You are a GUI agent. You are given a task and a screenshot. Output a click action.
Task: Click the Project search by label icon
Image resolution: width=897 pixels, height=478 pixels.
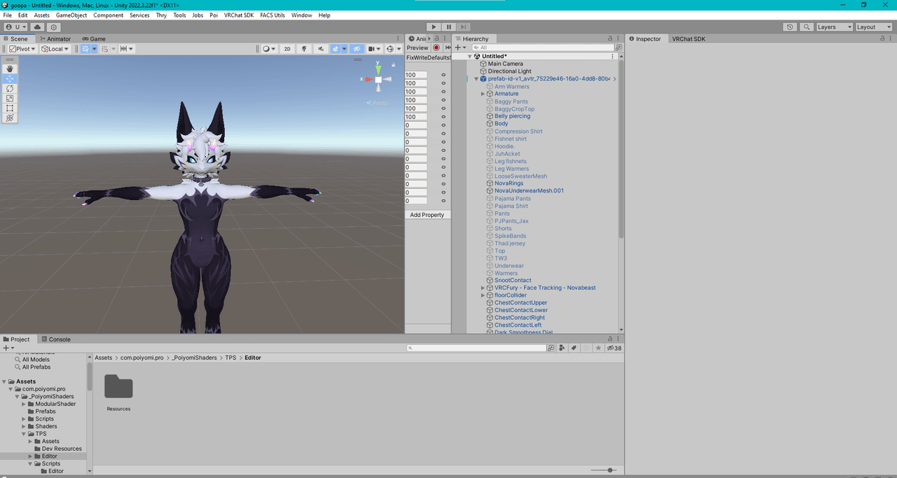(x=574, y=348)
